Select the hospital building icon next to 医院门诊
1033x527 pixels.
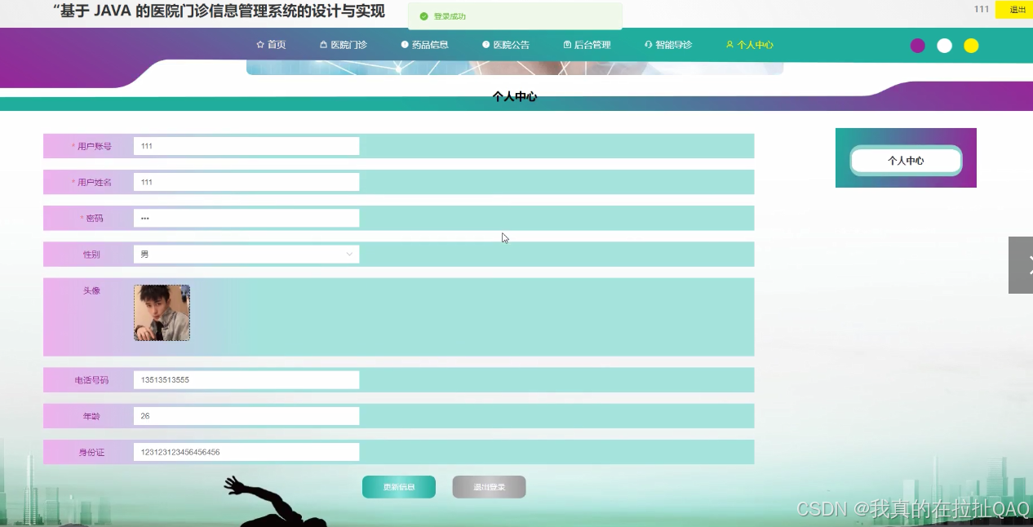pos(321,45)
